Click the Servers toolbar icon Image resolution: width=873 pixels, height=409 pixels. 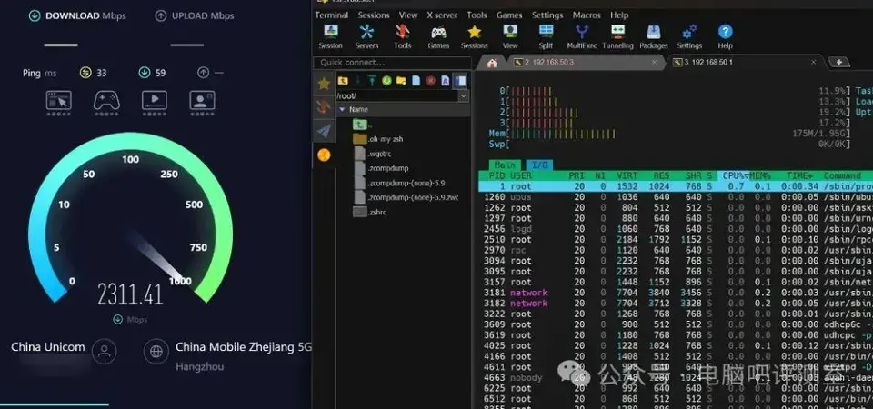[x=366, y=36]
